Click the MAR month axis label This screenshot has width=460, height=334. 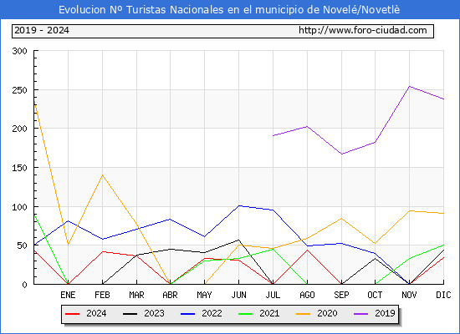pyautogui.click(x=136, y=295)
